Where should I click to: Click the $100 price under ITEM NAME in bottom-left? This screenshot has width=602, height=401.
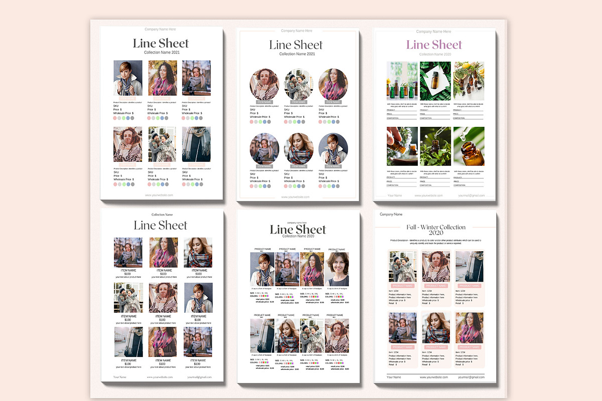tap(128, 274)
